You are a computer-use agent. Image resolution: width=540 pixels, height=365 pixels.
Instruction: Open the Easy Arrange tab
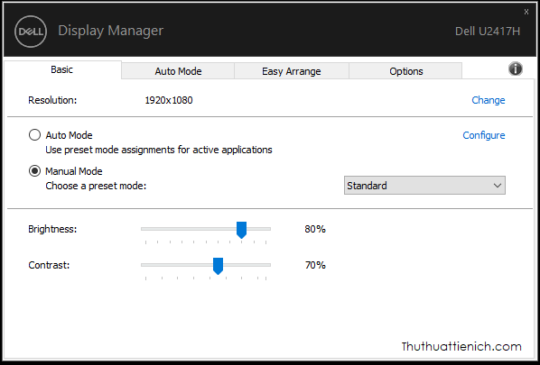(292, 71)
